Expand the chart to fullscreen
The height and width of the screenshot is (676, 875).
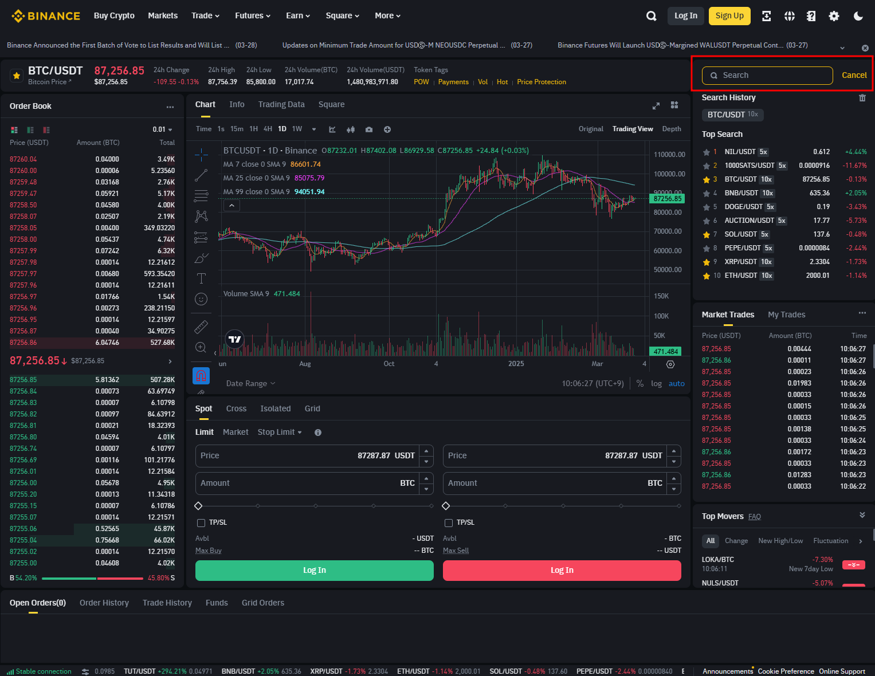coord(656,105)
